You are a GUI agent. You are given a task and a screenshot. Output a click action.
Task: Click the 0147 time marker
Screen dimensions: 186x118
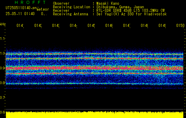(x=127, y=25)
